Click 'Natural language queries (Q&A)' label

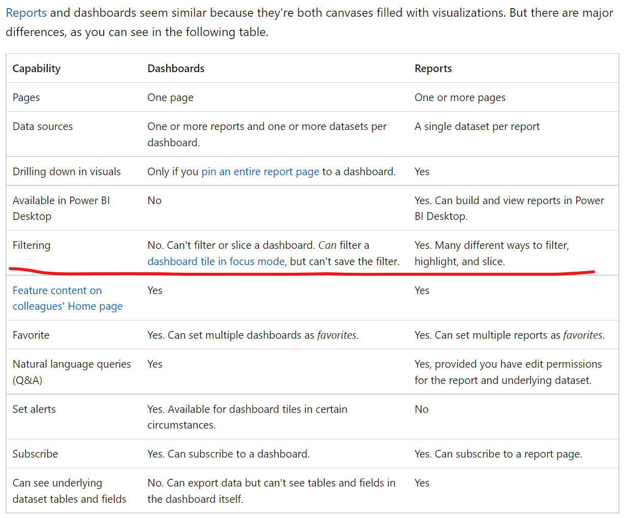tap(72, 372)
